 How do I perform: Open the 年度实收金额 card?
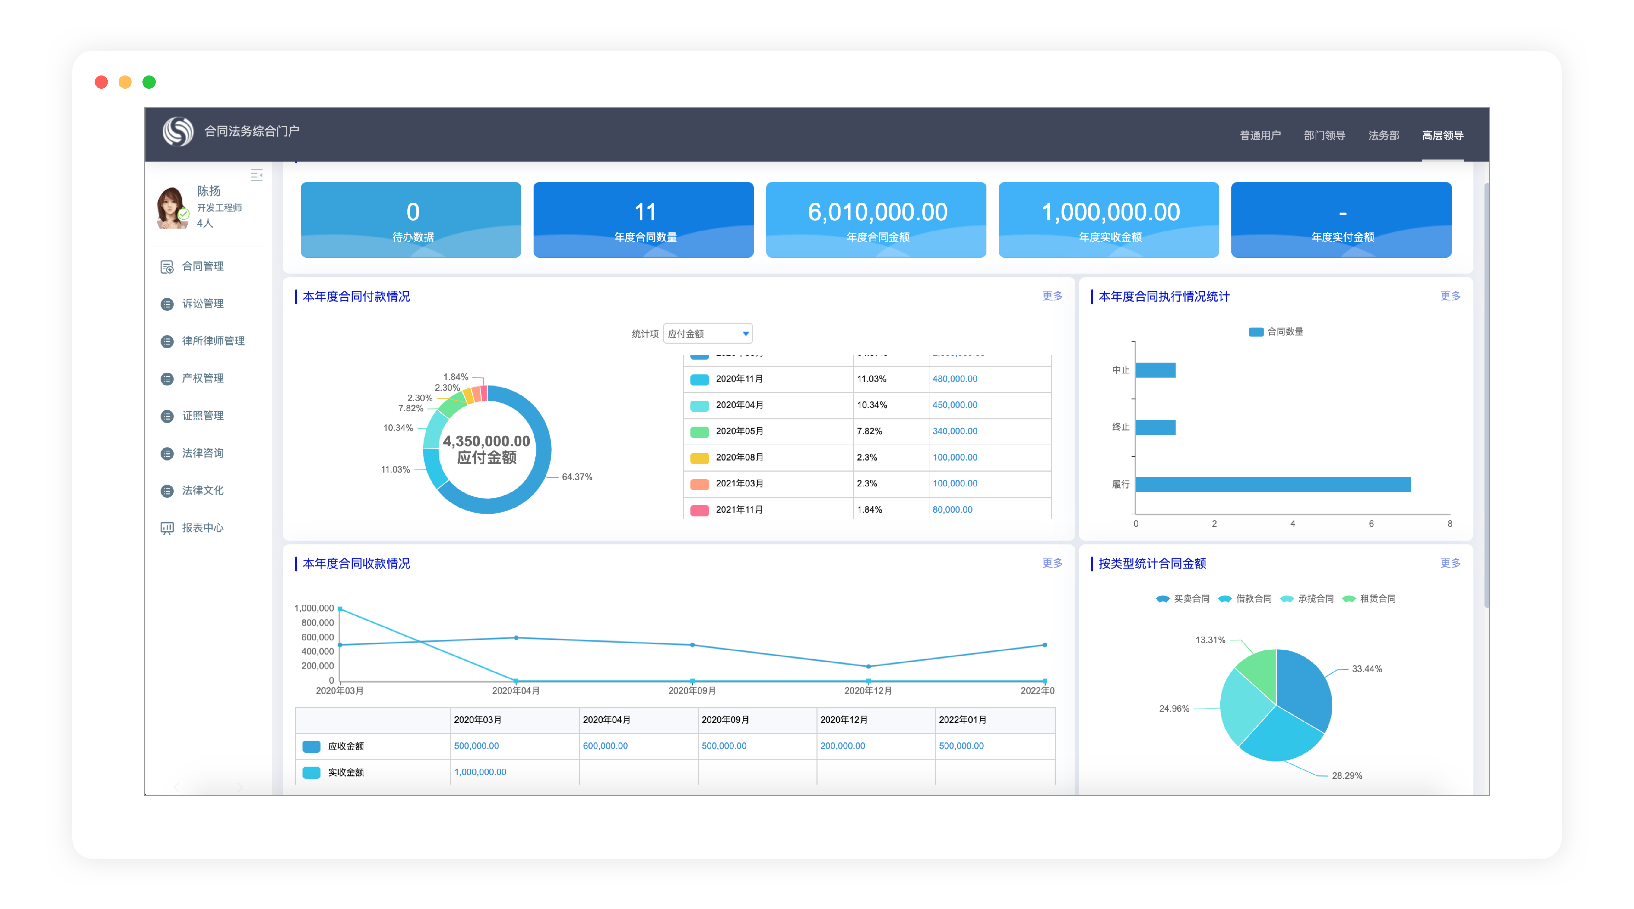[1108, 220]
